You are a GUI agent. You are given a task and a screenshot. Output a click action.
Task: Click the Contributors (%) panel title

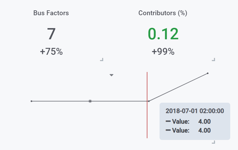point(163,13)
